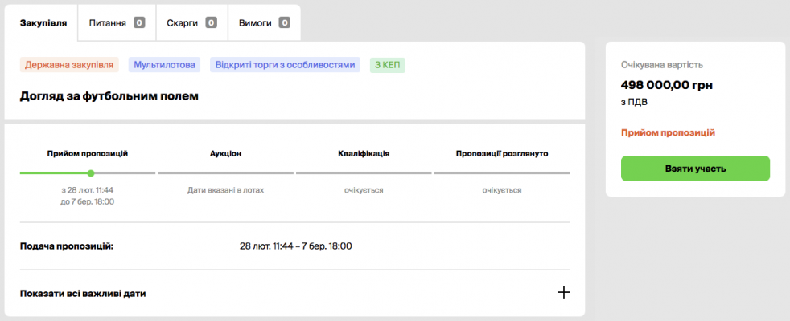Click the plus icon beside important dates
This screenshot has height=321, width=790.
pyautogui.click(x=563, y=293)
